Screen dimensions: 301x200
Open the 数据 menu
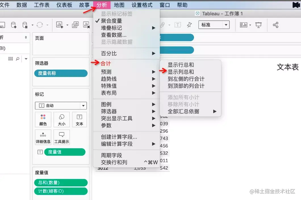pos(22,5)
